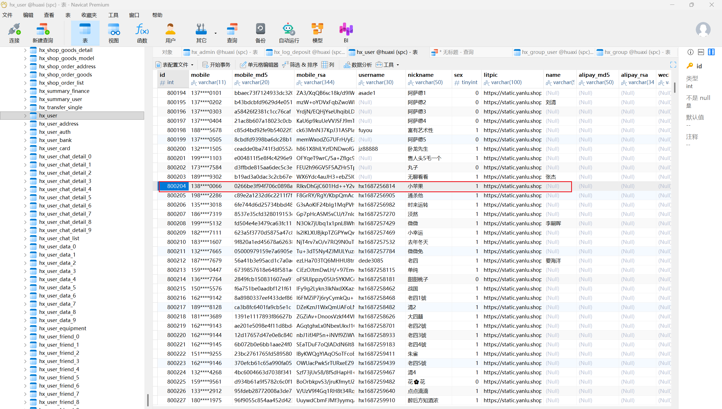Toggle the info panel icon
The width and height of the screenshot is (722, 409).
[690, 52]
